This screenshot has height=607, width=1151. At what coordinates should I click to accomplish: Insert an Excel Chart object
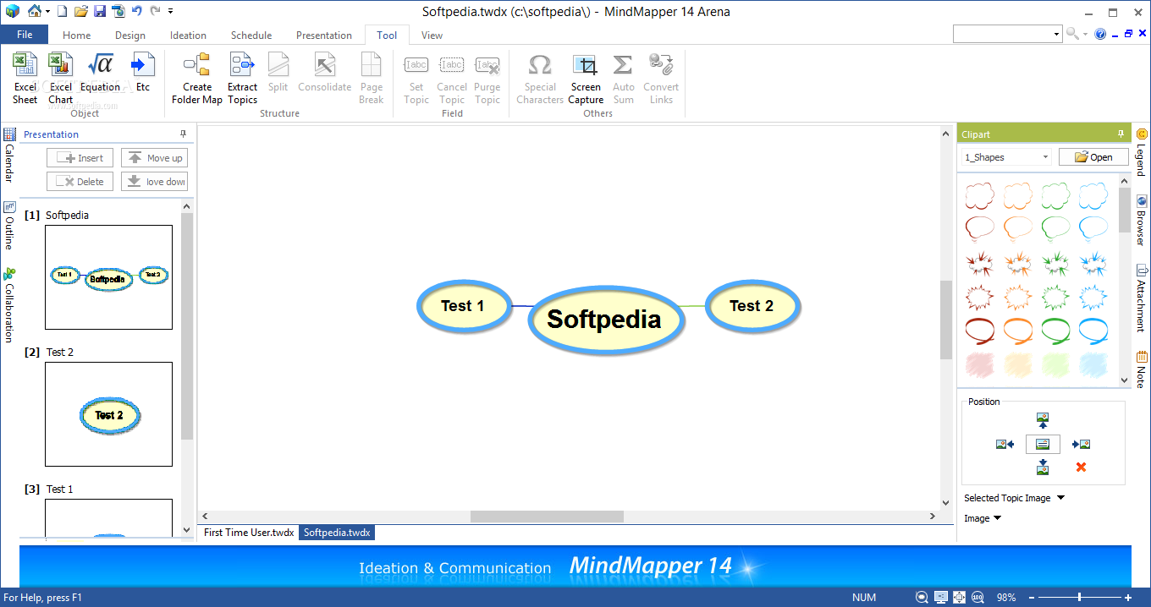60,79
